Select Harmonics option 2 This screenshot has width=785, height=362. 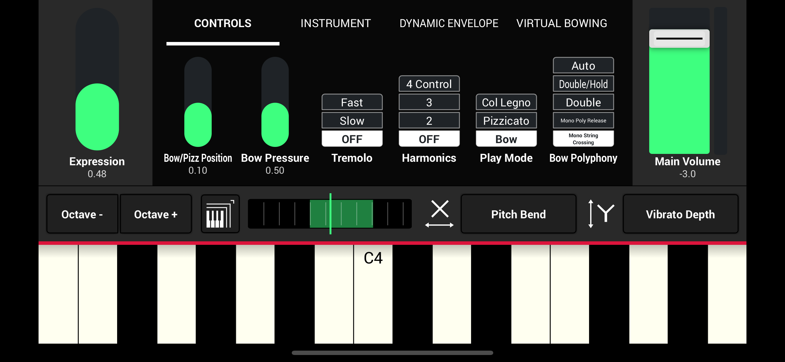tap(429, 120)
